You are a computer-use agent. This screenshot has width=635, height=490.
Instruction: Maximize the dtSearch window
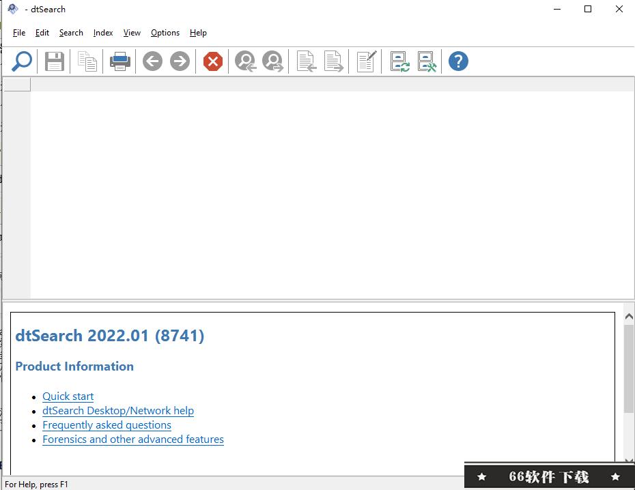588,9
